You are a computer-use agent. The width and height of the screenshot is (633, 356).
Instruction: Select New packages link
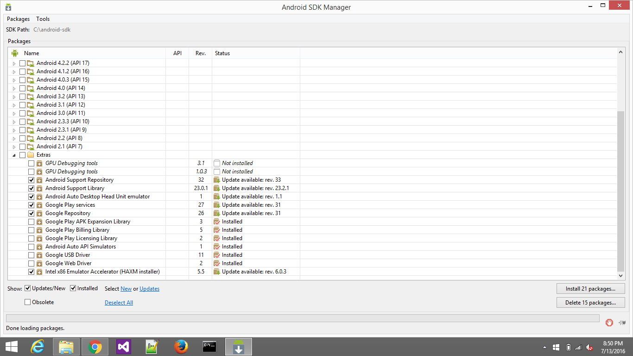tap(126, 289)
